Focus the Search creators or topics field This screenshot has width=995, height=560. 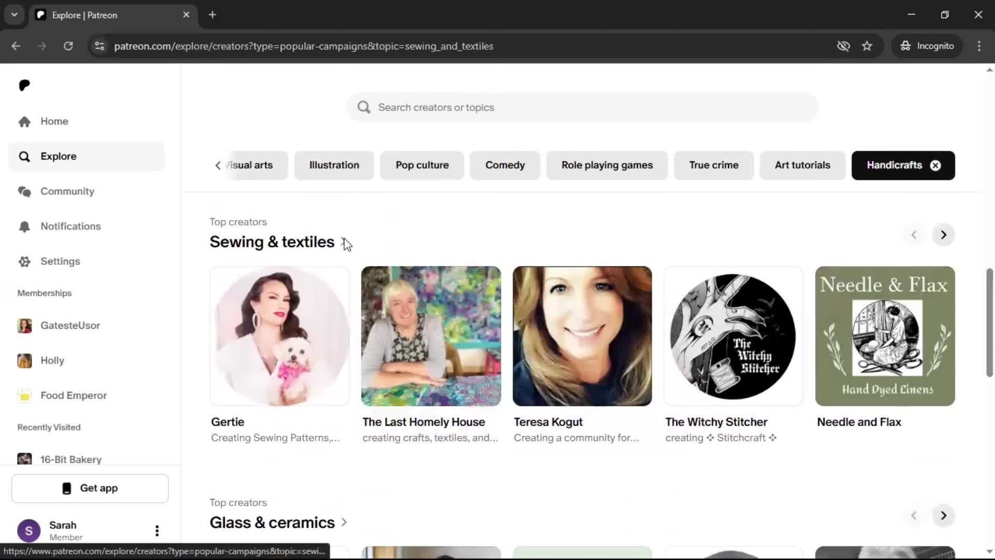click(582, 107)
